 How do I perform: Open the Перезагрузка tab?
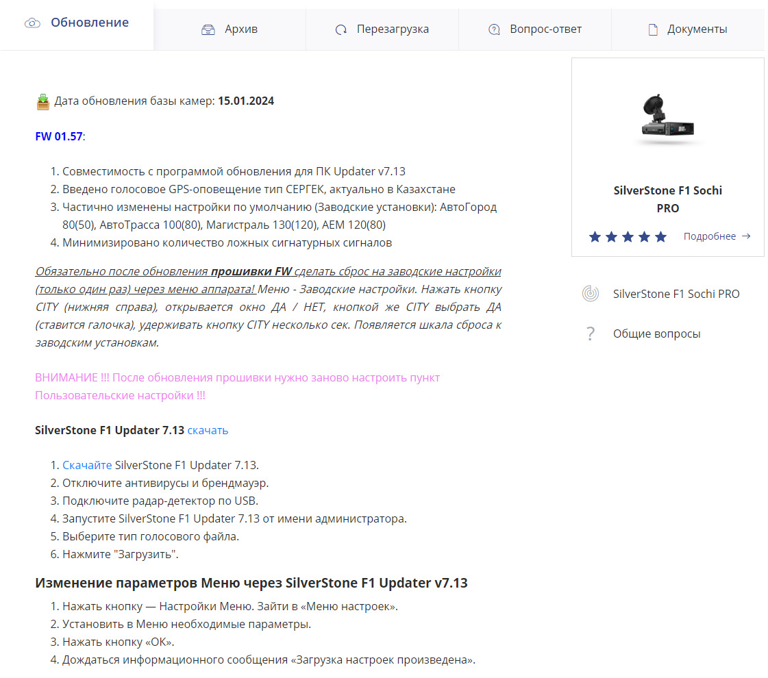(x=382, y=29)
